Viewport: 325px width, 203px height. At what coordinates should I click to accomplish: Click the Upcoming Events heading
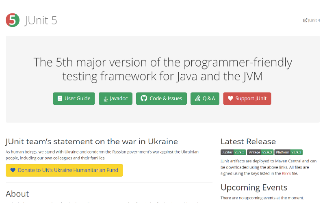[254, 188]
